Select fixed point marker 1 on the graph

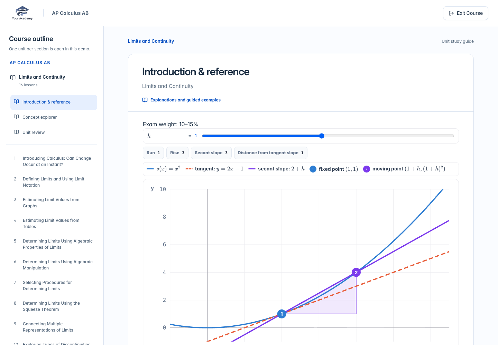(282, 314)
